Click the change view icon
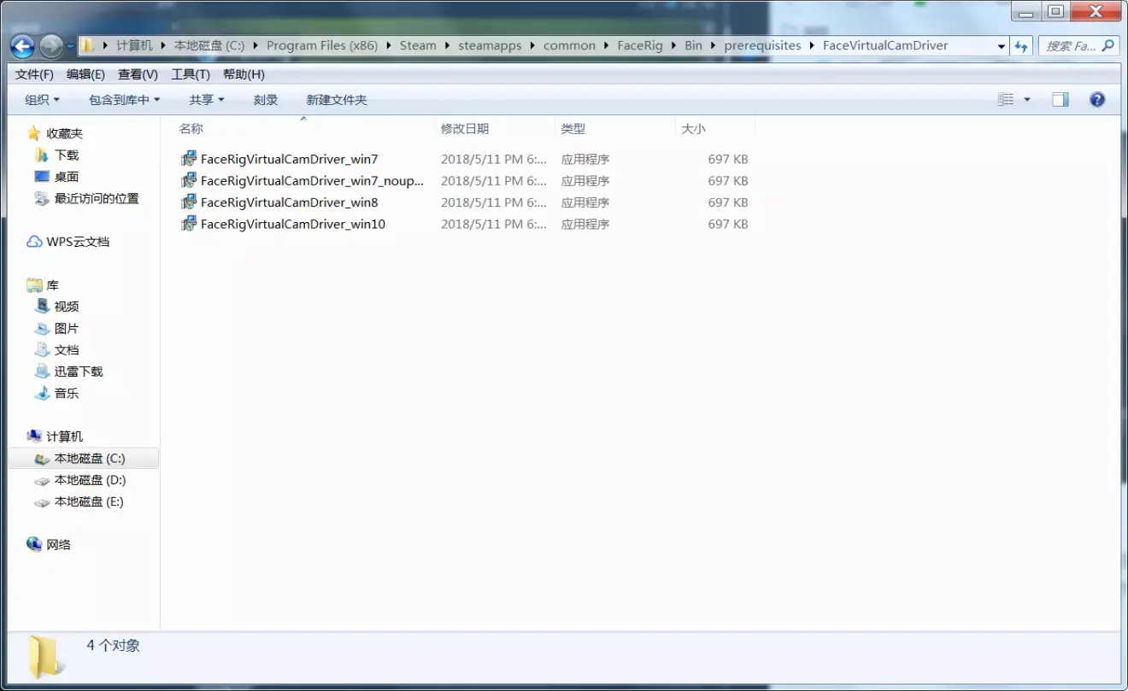The width and height of the screenshot is (1128, 691). (x=1006, y=100)
